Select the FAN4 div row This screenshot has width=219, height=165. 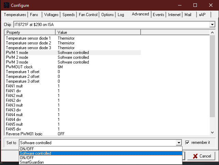[73, 120]
